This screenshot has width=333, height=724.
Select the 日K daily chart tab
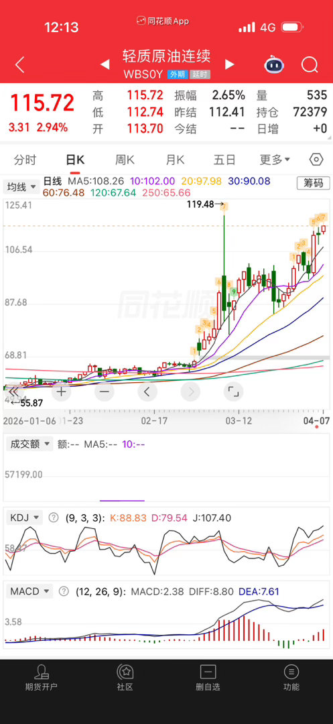tap(75, 160)
